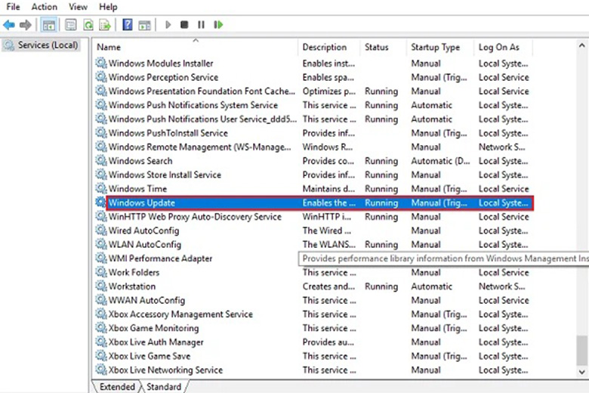Sort by the Startup Type column header
589x393 pixels.
(440, 47)
